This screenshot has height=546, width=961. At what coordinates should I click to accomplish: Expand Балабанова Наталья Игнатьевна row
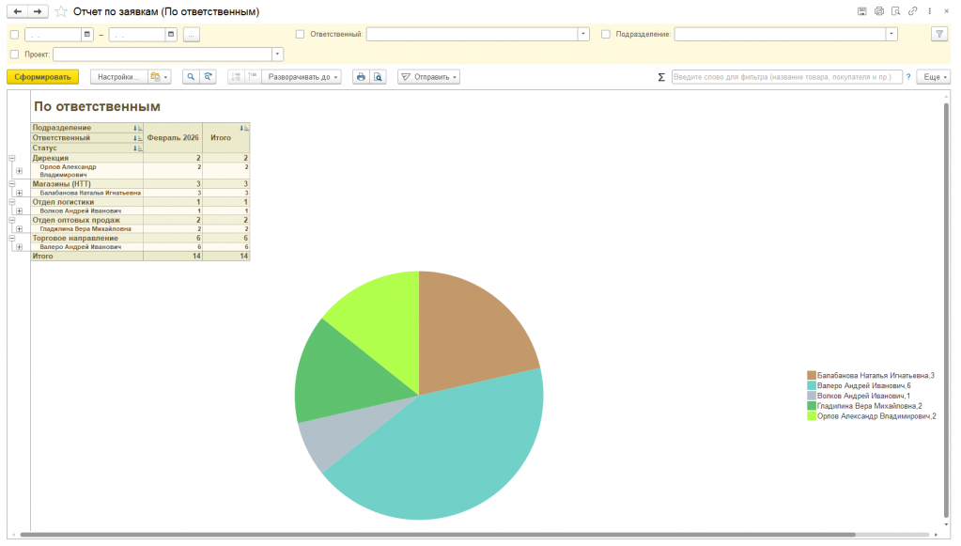click(19, 193)
